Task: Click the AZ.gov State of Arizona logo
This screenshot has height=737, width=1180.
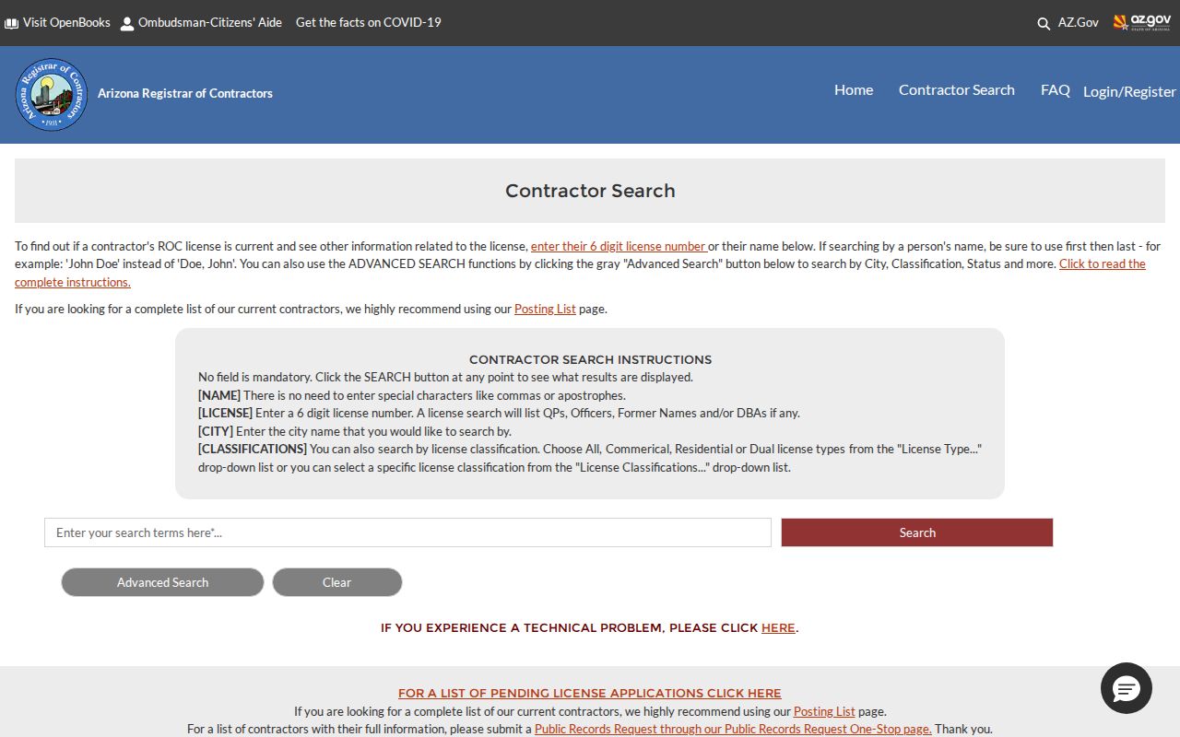Action: (x=1142, y=22)
